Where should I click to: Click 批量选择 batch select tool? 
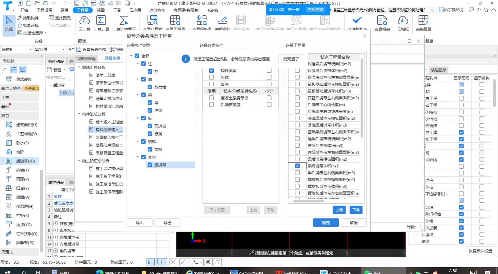coord(28,25)
